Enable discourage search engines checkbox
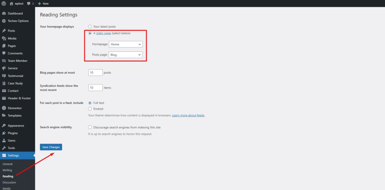The height and width of the screenshot is (190, 385). 90,127
